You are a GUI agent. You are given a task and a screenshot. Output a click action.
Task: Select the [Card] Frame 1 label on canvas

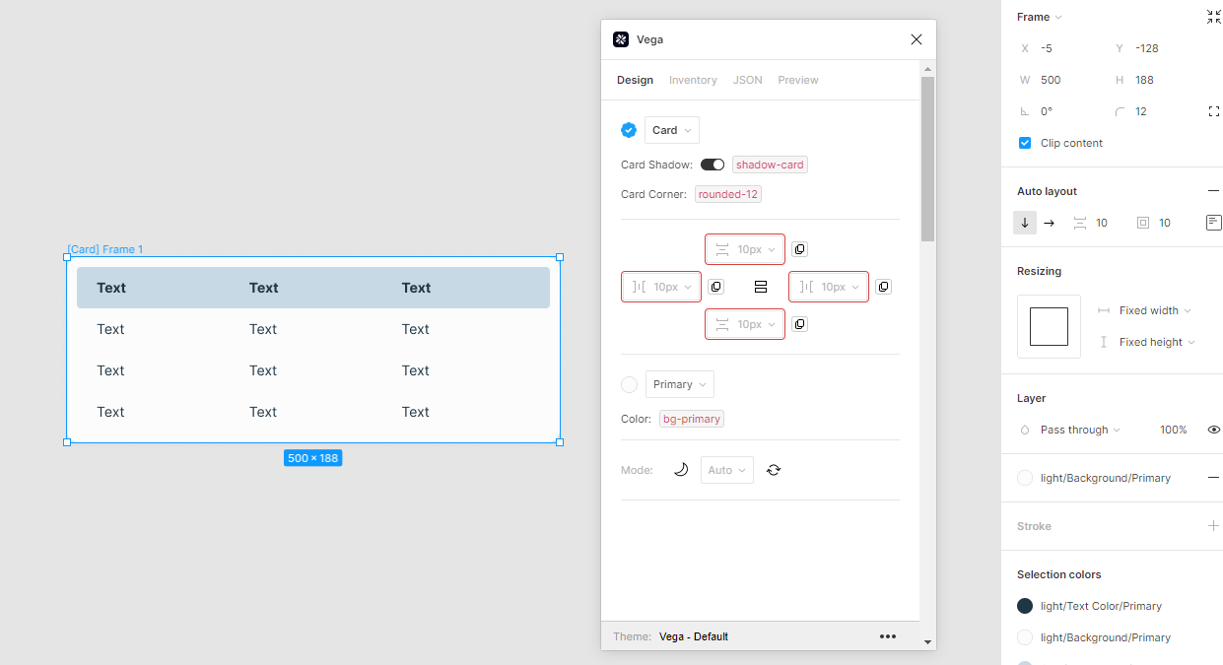point(104,249)
